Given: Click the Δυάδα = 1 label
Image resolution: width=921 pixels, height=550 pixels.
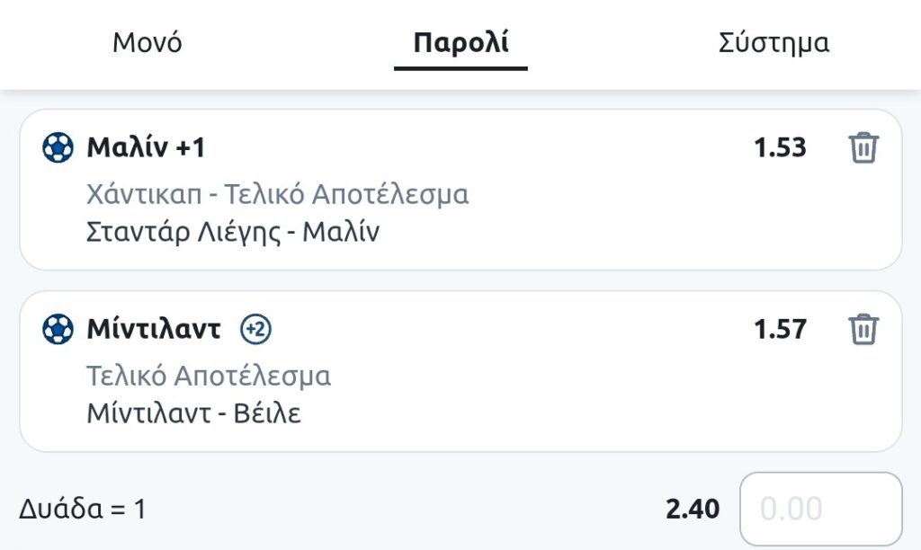Looking at the screenshot, I should point(82,510).
